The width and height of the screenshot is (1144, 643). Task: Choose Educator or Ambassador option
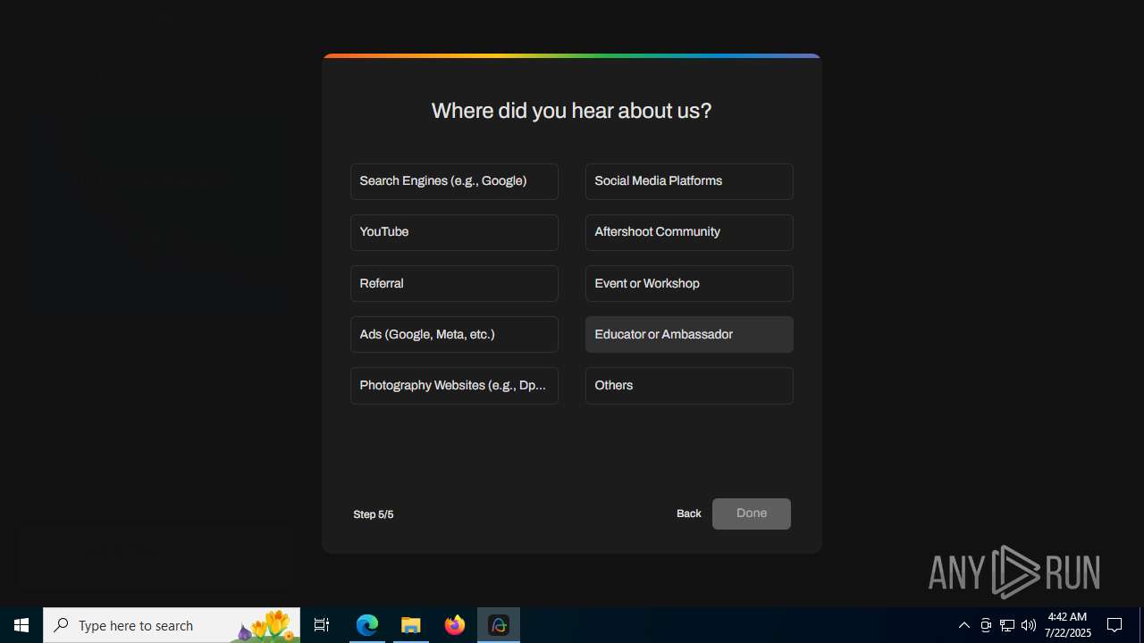tap(689, 334)
